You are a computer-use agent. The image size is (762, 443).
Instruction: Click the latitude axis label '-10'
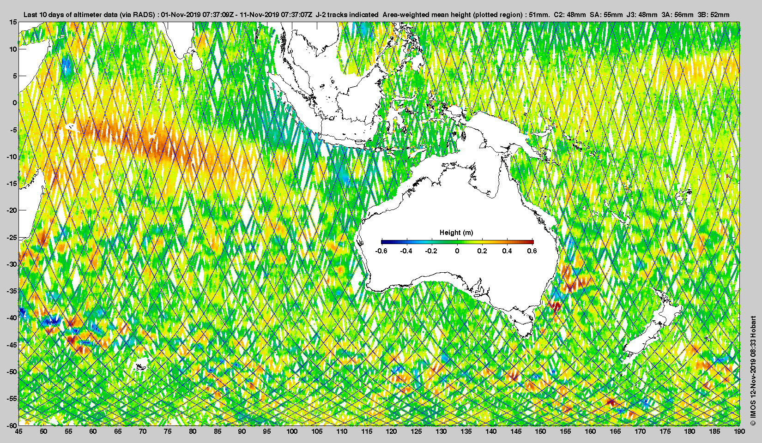pos(12,156)
